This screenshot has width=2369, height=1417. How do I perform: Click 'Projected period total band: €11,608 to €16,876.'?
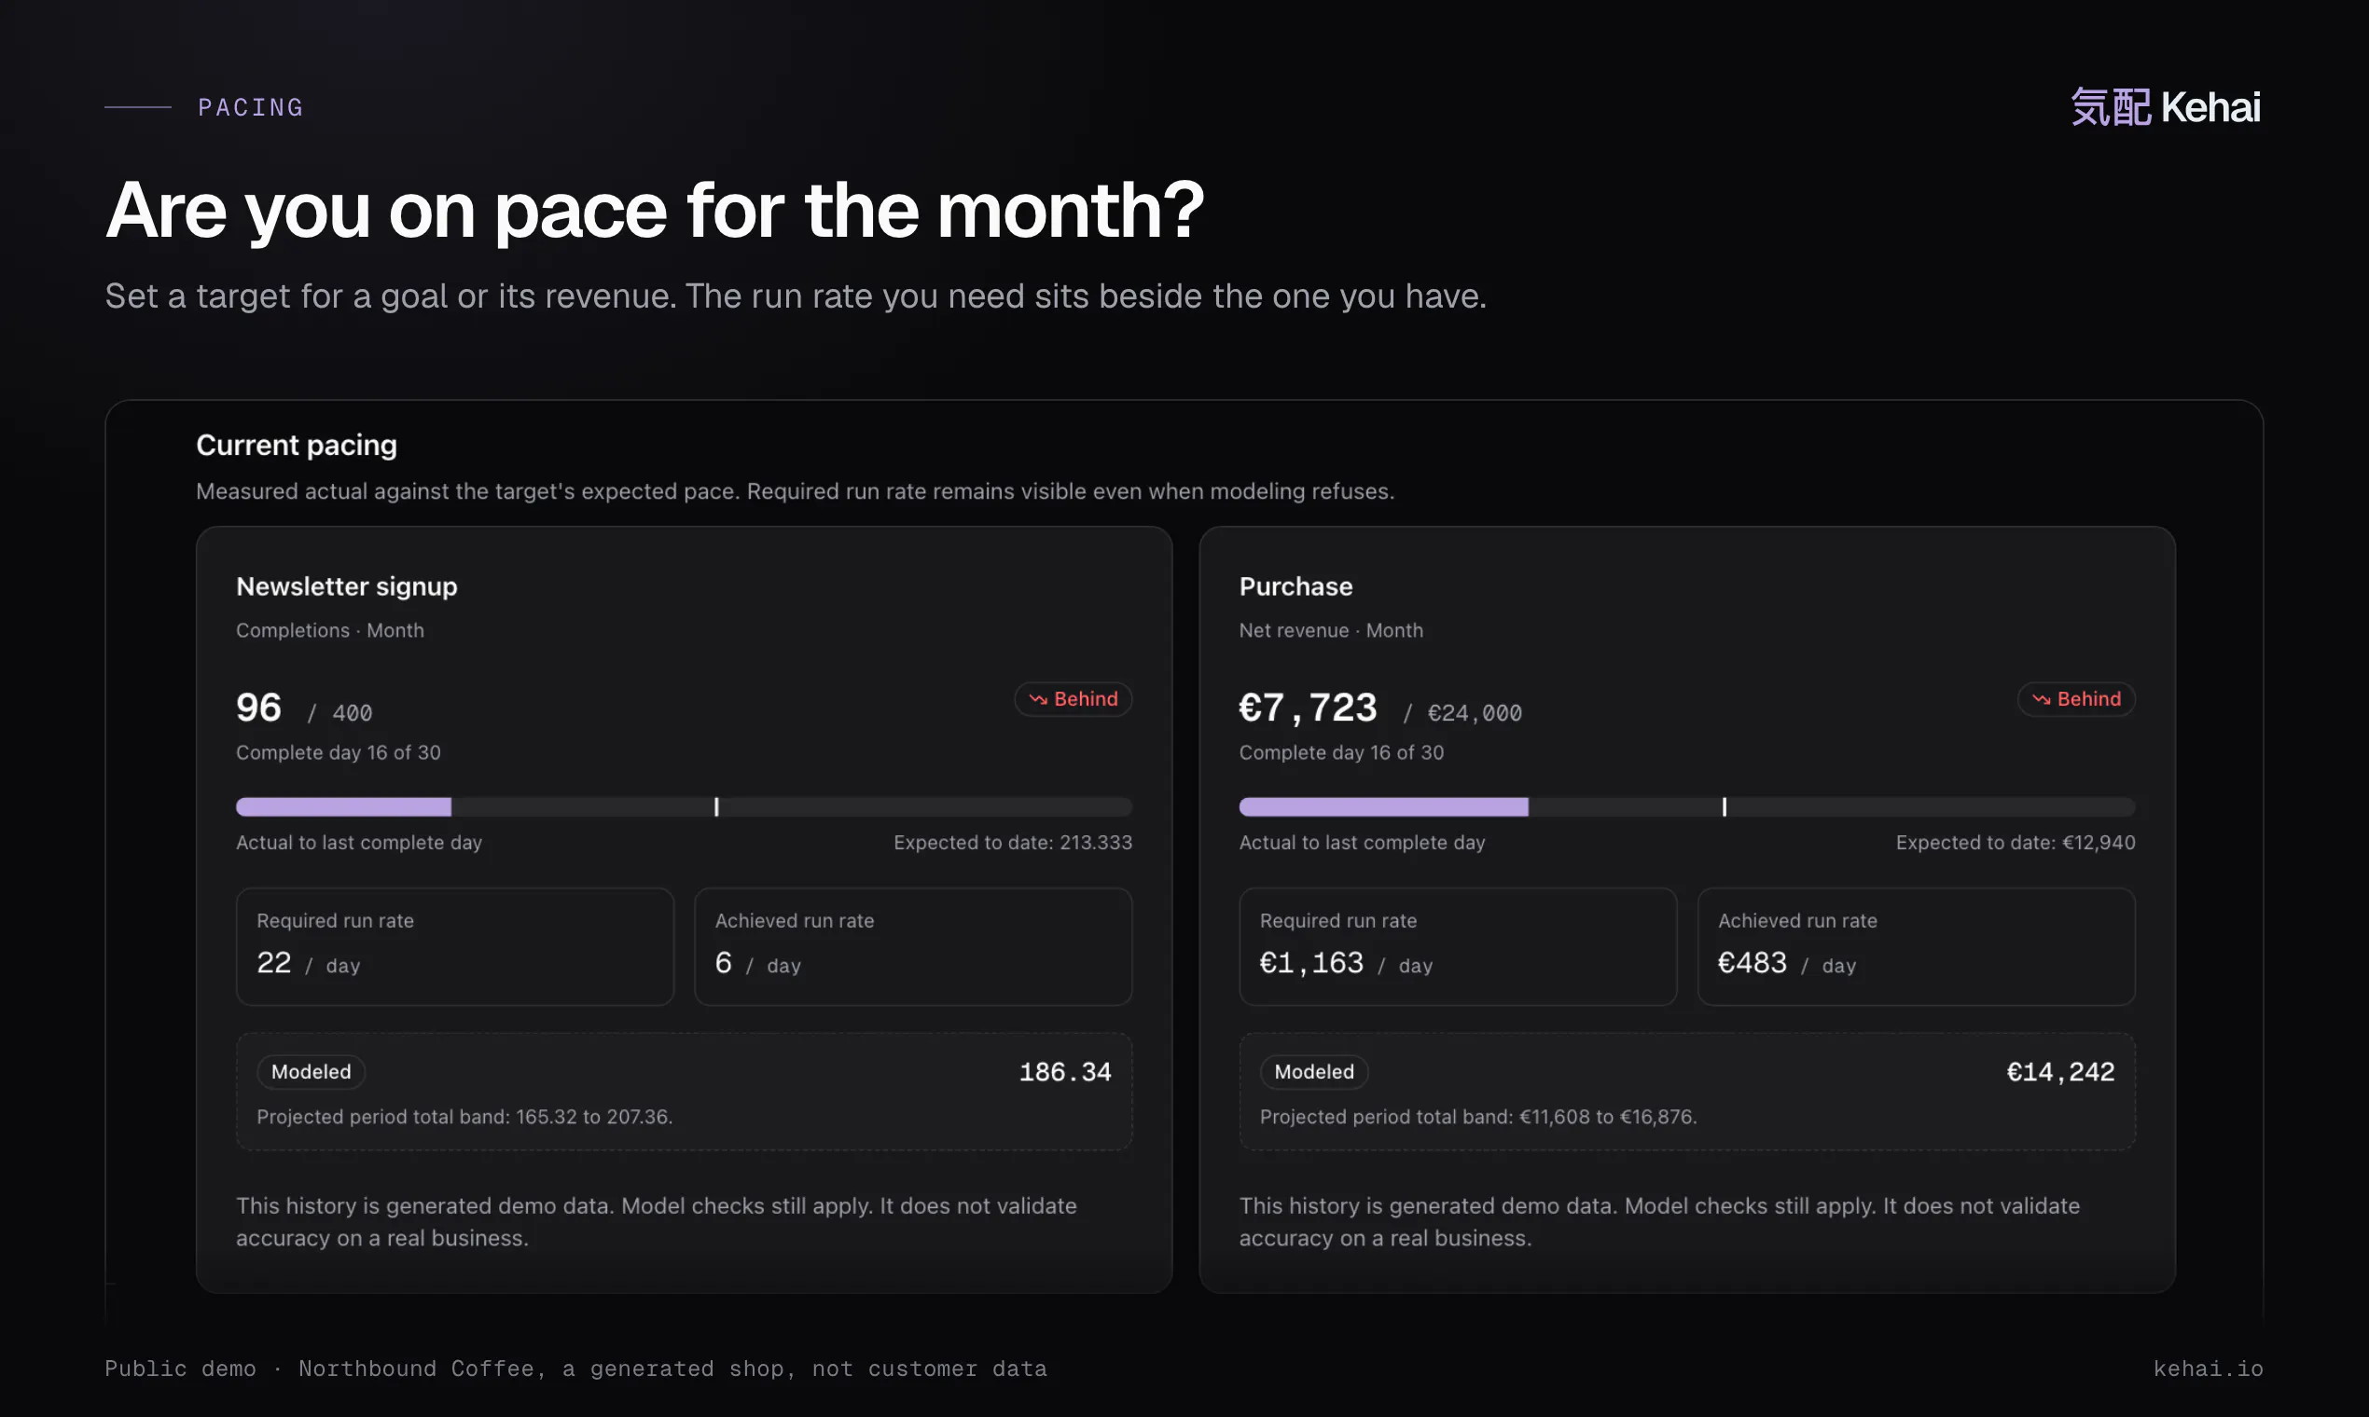coord(1477,1116)
